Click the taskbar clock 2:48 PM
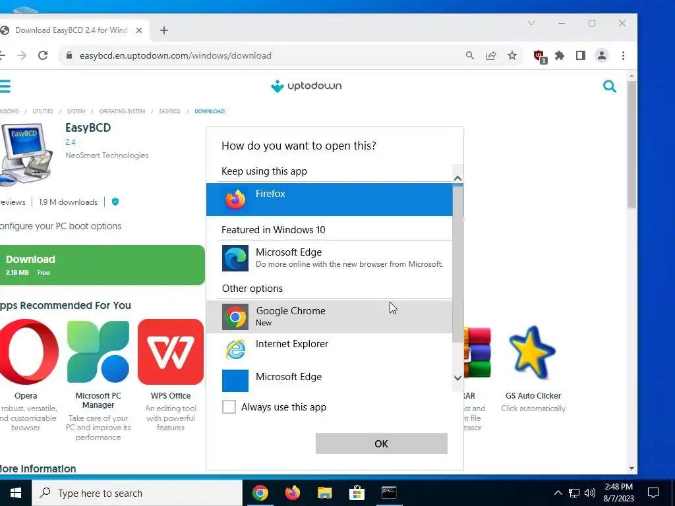 click(618, 493)
